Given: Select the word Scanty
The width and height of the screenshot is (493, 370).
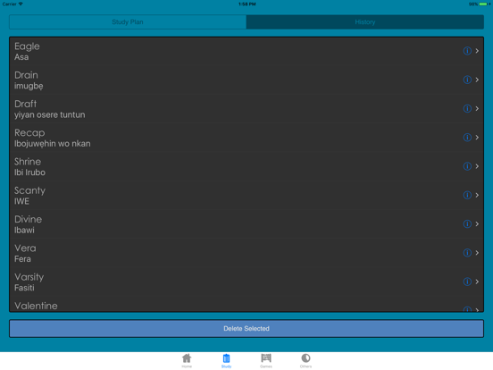Looking at the screenshot, I should [29, 190].
